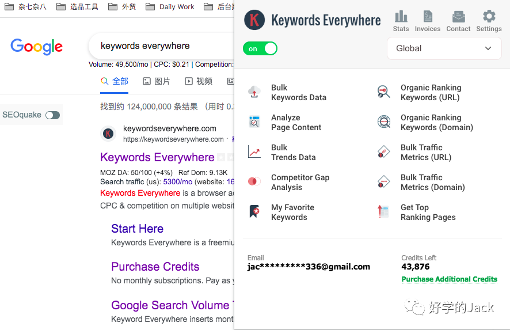Viewport: 510px width, 330px height.
Task: Select the 全部 search tab
Action: click(114, 81)
